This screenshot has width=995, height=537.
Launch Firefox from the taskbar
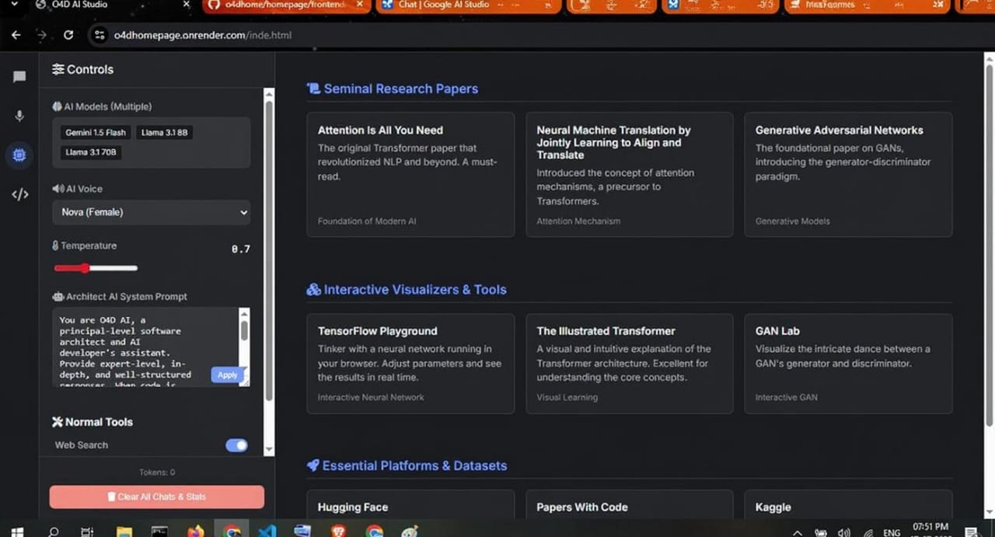(195, 532)
